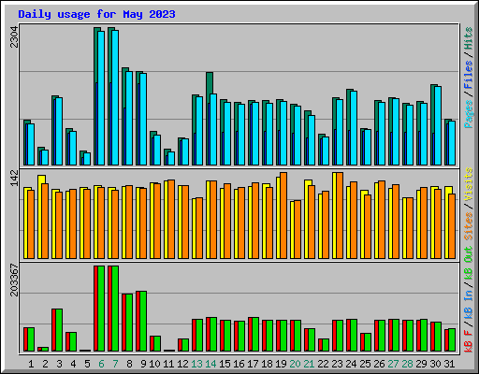479x374 pixels.
Task: Click day label 31 on x-axis
Action: point(449,364)
